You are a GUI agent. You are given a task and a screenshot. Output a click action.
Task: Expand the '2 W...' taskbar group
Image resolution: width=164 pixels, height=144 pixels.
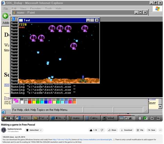(40, 118)
